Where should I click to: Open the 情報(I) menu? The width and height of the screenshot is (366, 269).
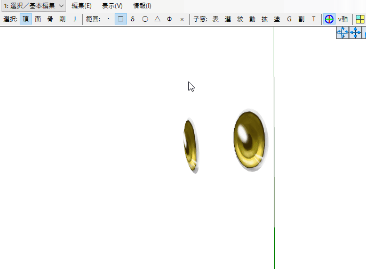point(142,6)
